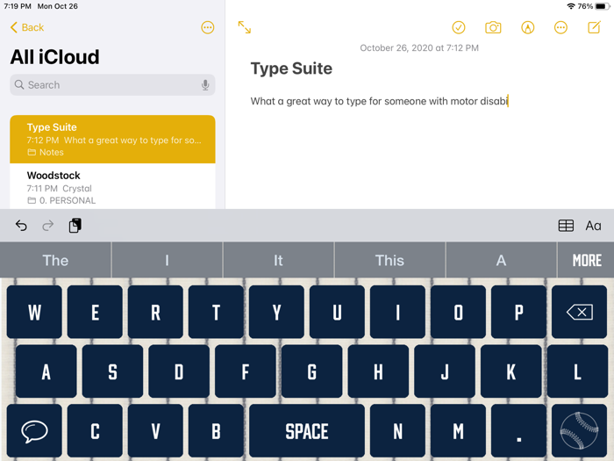Compose a new note

pos(594,27)
